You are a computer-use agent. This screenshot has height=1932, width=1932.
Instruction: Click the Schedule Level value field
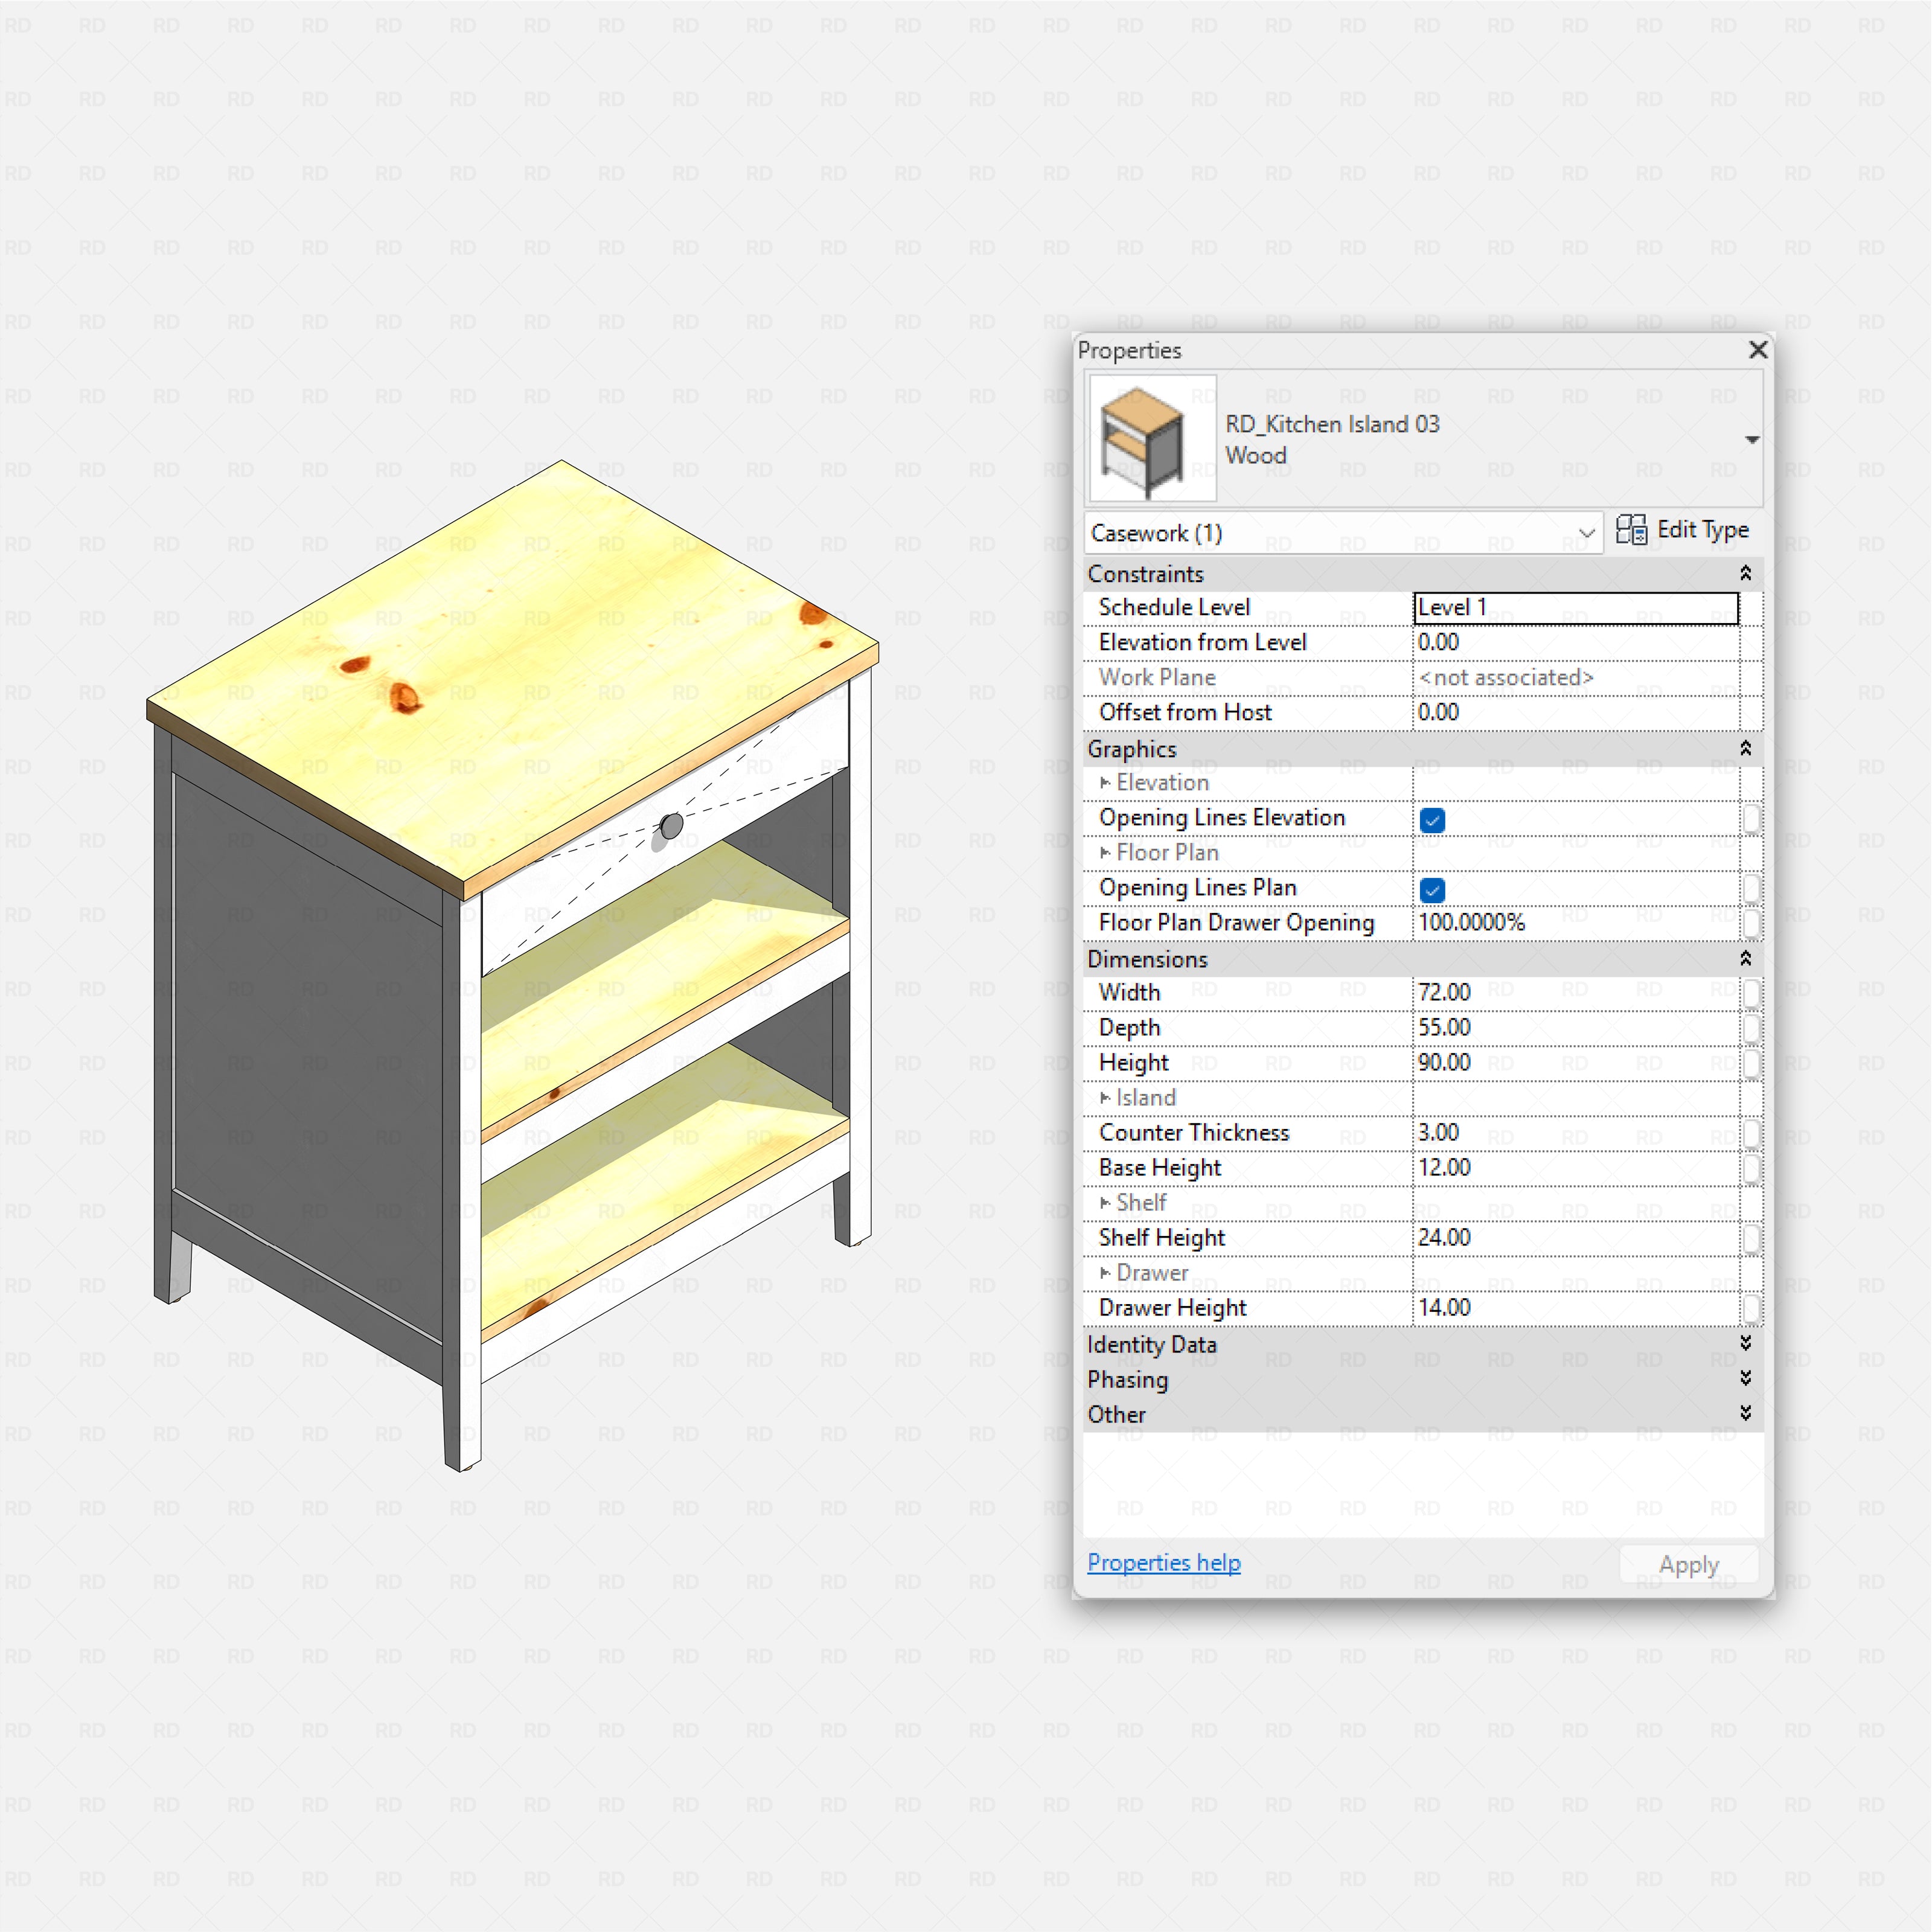pyautogui.click(x=1575, y=606)
